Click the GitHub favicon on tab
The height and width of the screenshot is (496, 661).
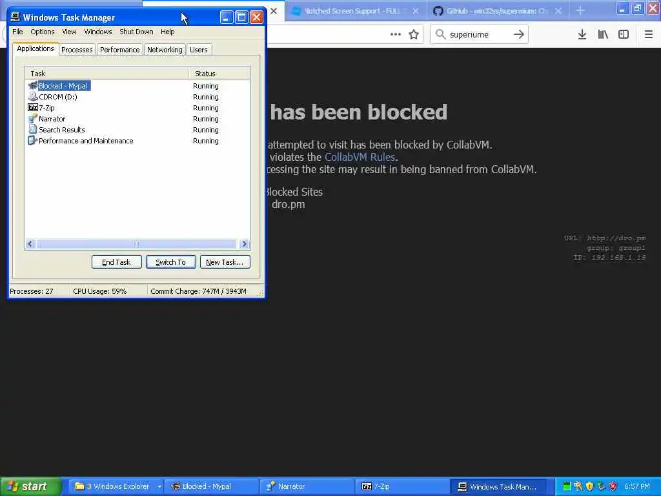coord(438,11)
